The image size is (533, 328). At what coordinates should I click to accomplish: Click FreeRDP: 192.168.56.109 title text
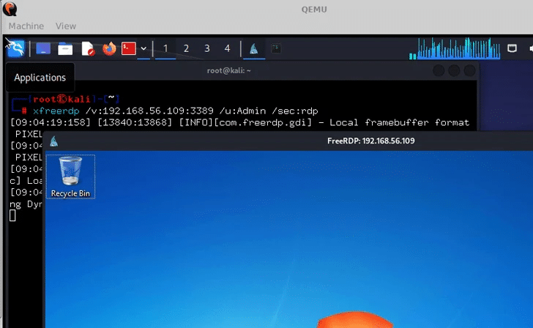click(371, 141)
